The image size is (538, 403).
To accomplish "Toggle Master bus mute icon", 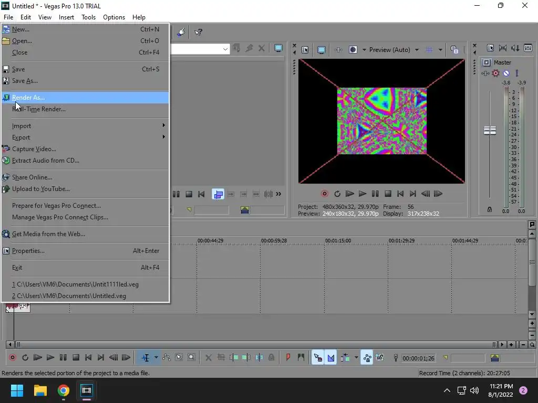I will coord(506,73).
